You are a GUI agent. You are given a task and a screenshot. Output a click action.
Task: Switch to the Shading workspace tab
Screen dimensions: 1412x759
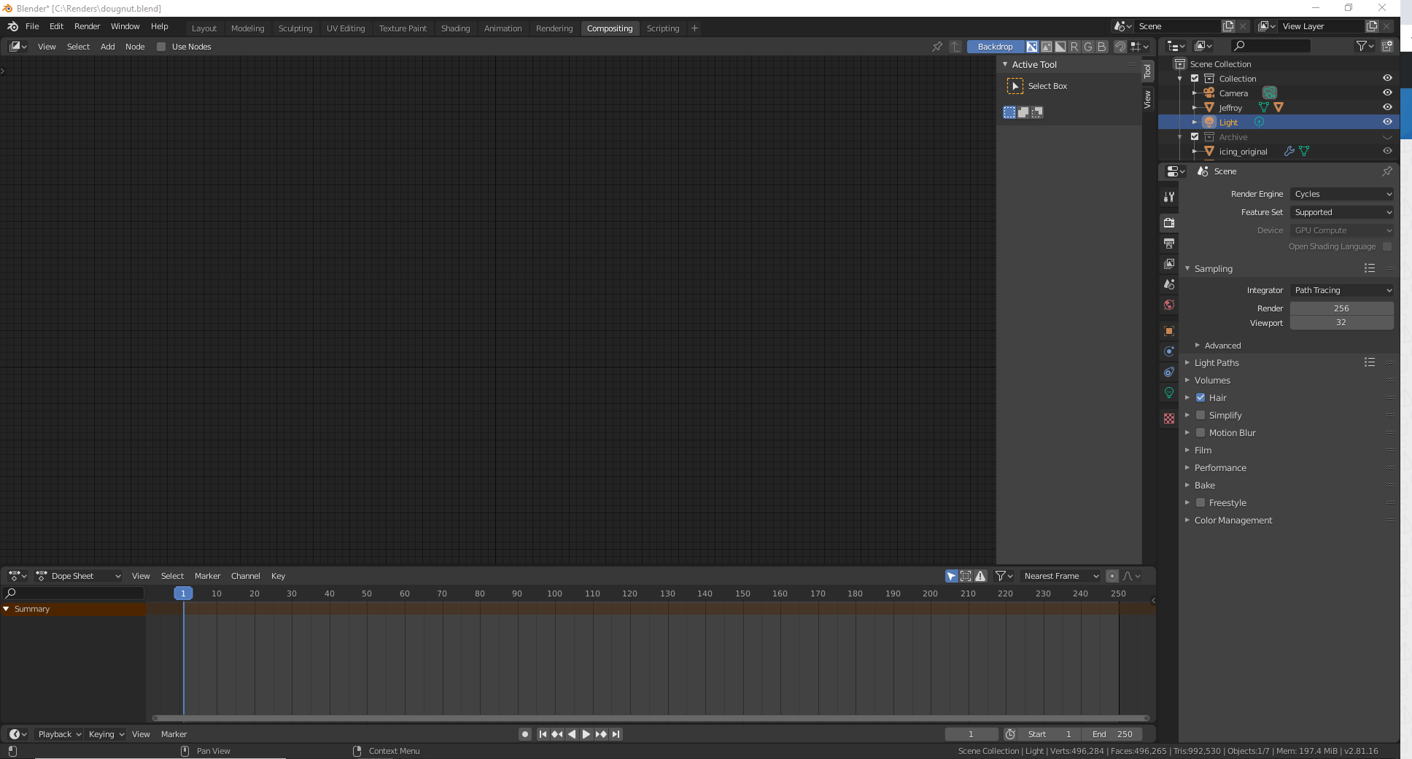455,28
